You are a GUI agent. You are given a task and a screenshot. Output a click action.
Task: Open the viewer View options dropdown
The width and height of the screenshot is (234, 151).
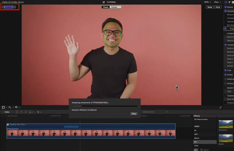217,2
